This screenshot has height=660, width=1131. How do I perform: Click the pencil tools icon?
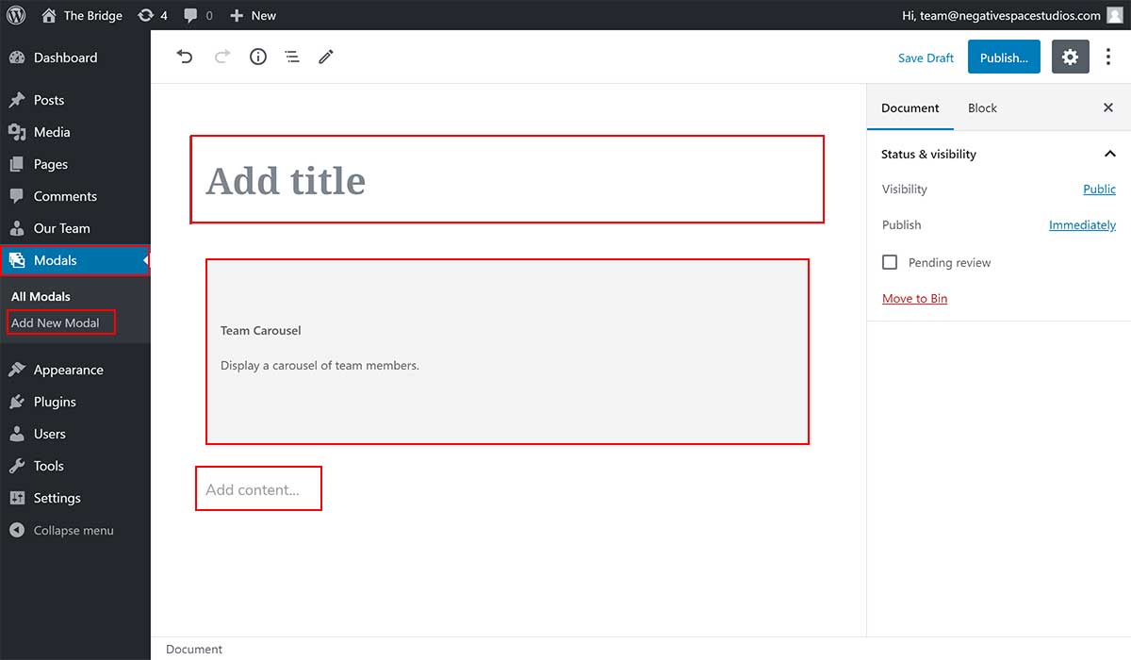coord(326,58)
